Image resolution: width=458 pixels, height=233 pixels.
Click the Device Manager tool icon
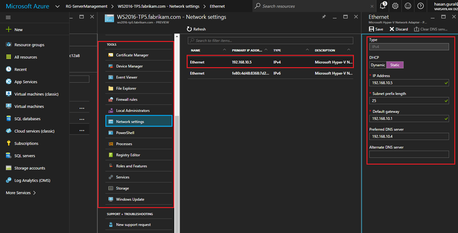111,66
